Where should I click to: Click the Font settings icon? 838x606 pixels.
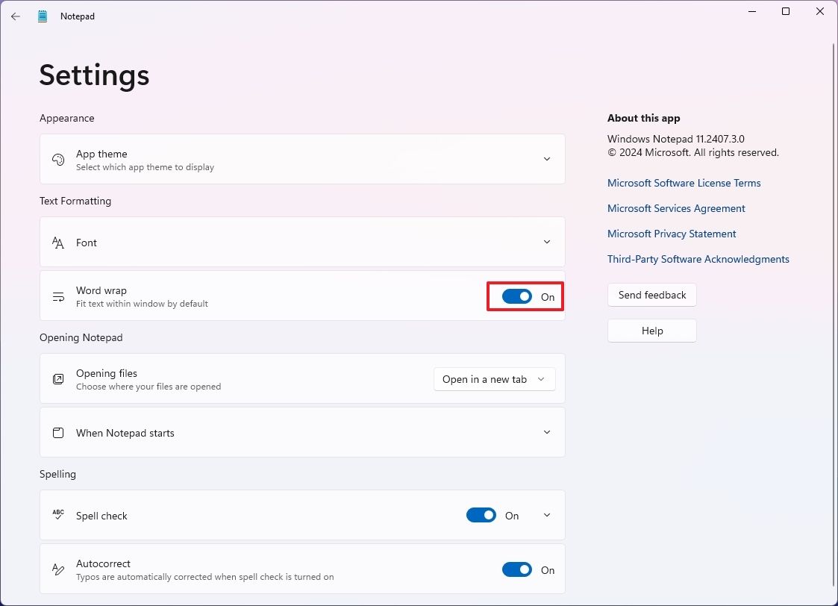coord(58,242)
